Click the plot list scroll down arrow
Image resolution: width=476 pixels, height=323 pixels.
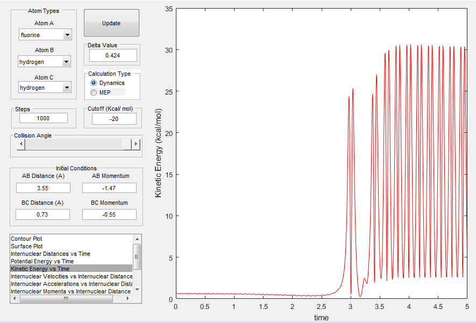tap(137, 290)
